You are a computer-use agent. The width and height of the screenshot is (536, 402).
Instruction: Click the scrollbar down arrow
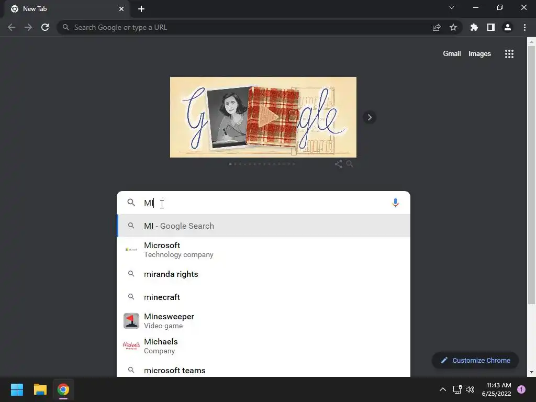(x=531, y=372)
